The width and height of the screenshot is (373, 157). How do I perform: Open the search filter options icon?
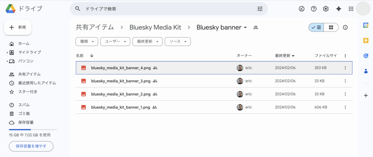coord(260,9)
